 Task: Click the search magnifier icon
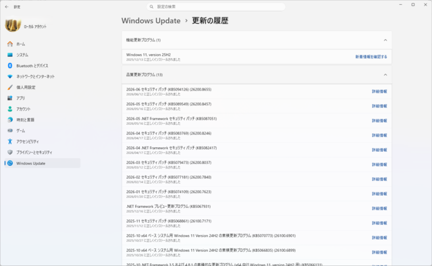pyautogui.click(x=151, y=7)
